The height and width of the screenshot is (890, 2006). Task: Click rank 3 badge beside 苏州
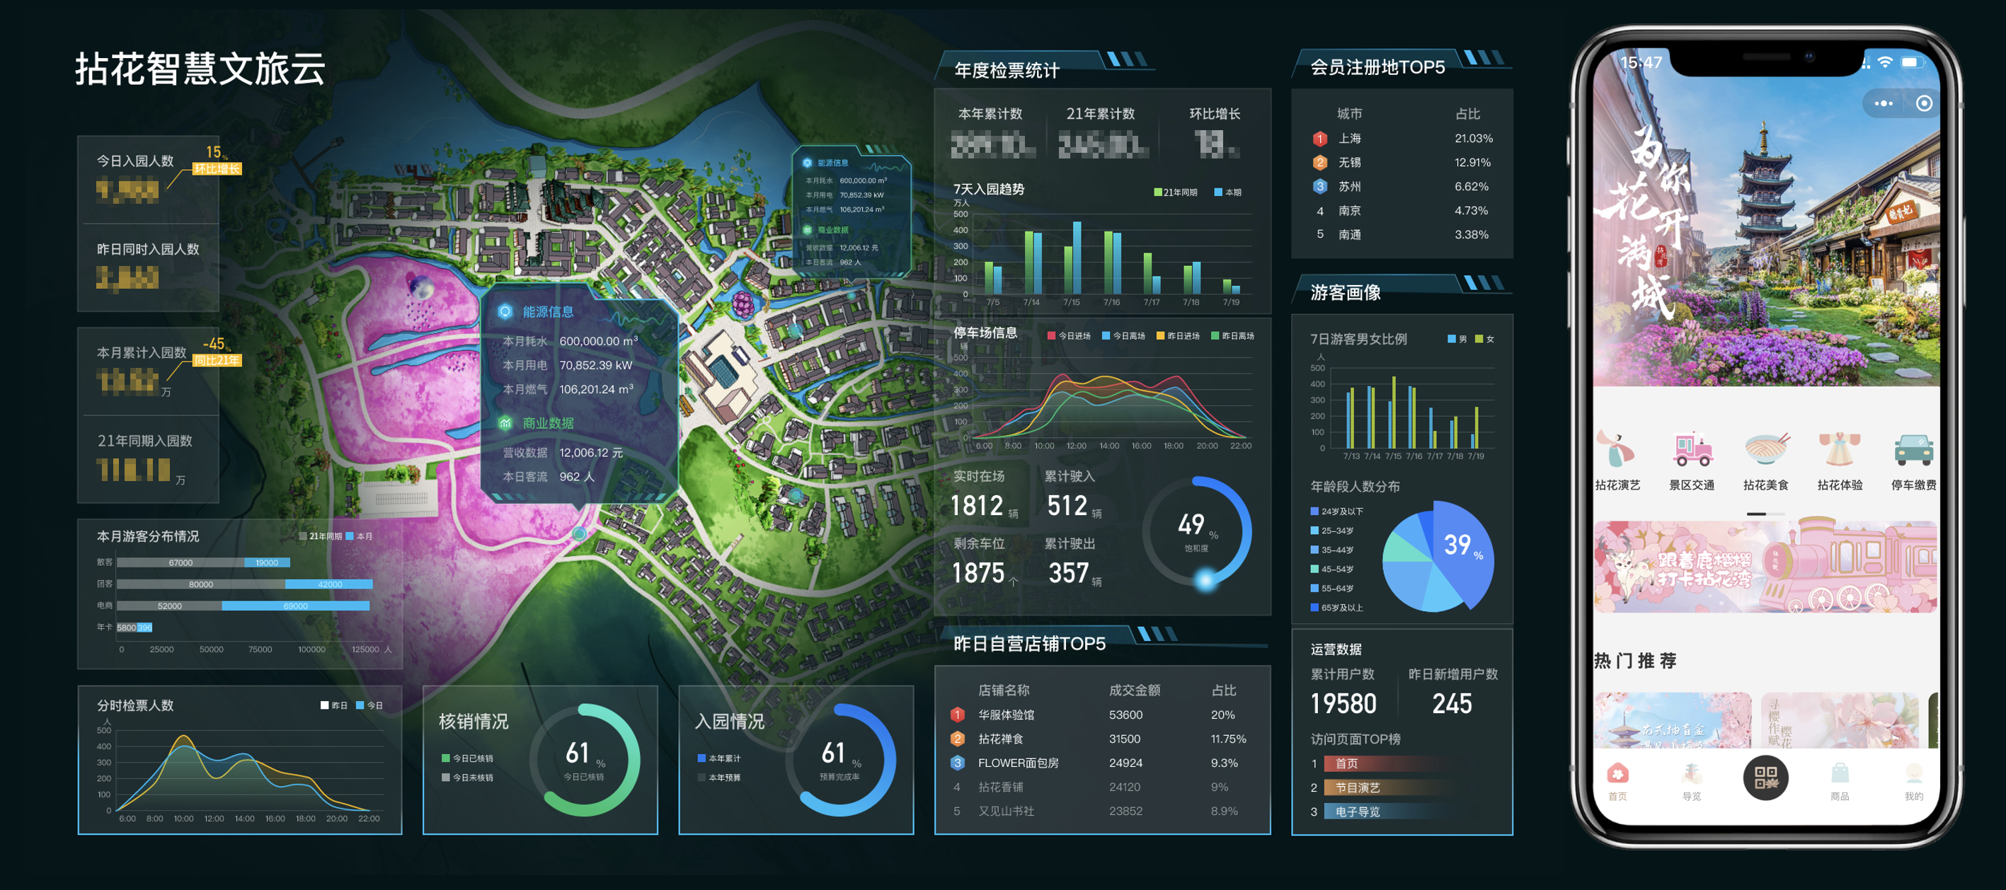click(x=1320, y=187)
